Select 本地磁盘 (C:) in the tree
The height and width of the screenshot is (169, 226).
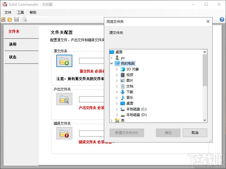[136, 109]
